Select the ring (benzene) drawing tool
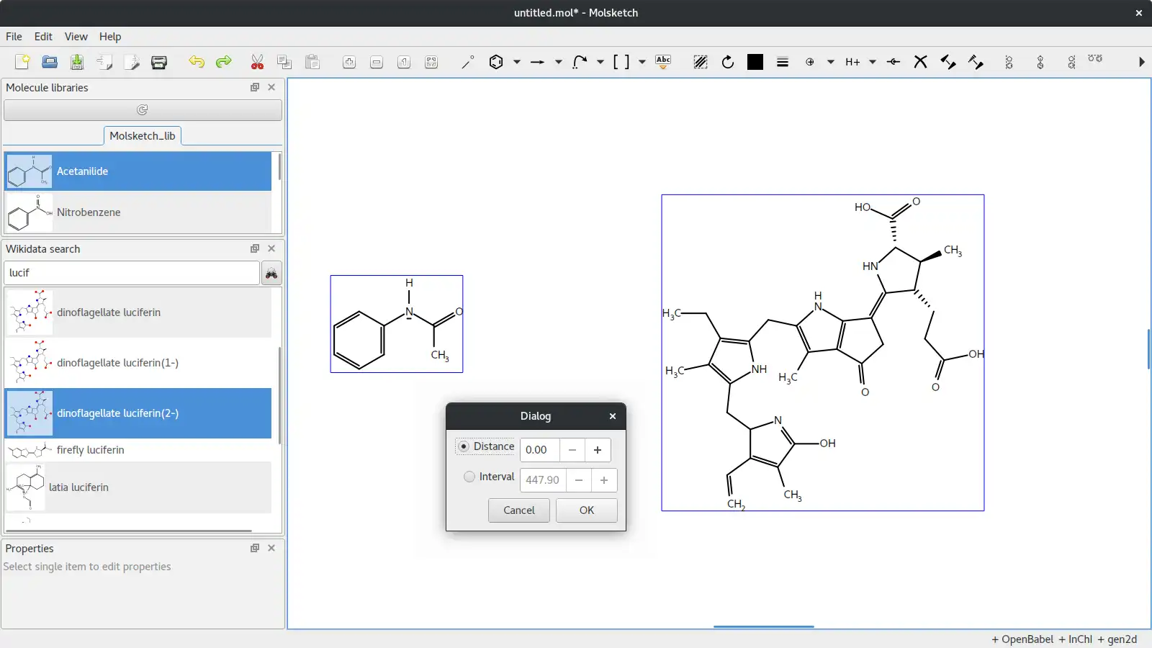Viewport: 1152px width, 648px height. 495,63
